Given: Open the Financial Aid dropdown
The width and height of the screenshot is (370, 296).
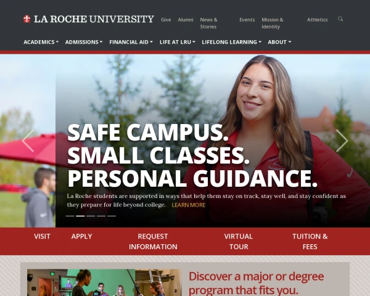Looking at the screenshot, I should pos(131,42).
